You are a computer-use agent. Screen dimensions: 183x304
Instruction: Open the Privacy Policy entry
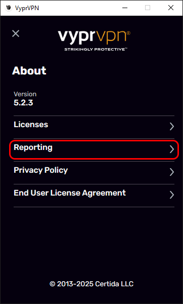[x=94, y=173]
